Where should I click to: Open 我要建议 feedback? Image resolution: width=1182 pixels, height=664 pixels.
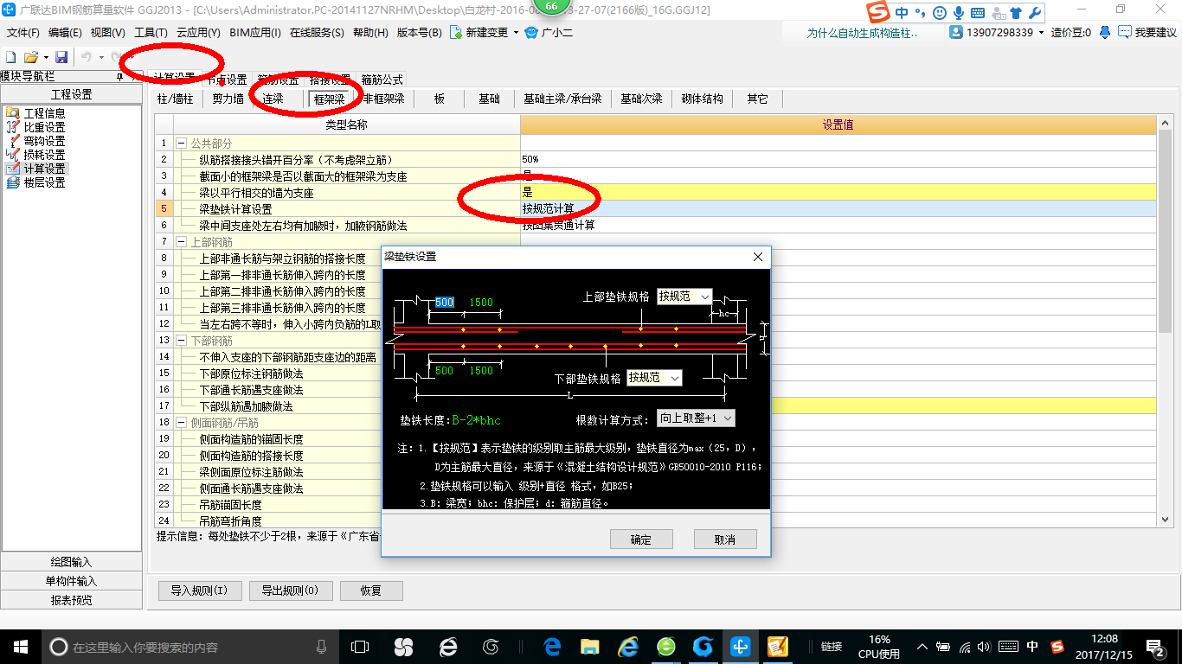point(1147,32)
